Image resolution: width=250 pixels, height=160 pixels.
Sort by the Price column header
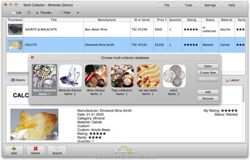(x=160, y=20)
